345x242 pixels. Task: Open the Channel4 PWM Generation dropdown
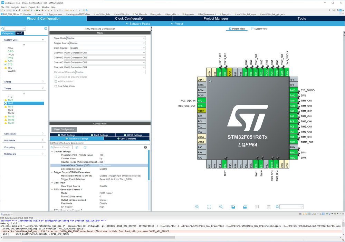105,67
